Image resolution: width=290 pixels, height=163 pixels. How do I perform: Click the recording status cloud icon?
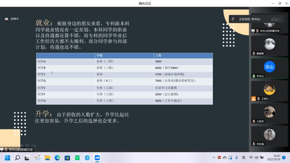7,19
